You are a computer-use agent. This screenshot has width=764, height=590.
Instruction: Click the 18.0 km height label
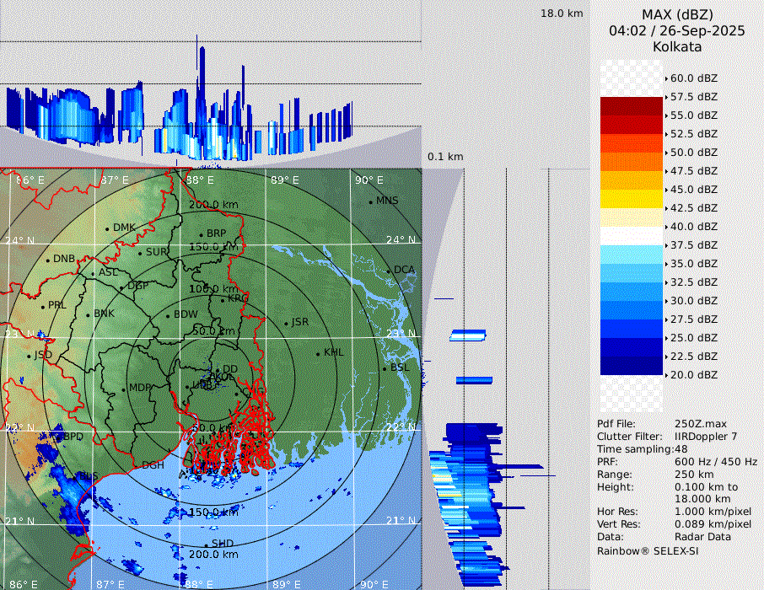[562, 13]
